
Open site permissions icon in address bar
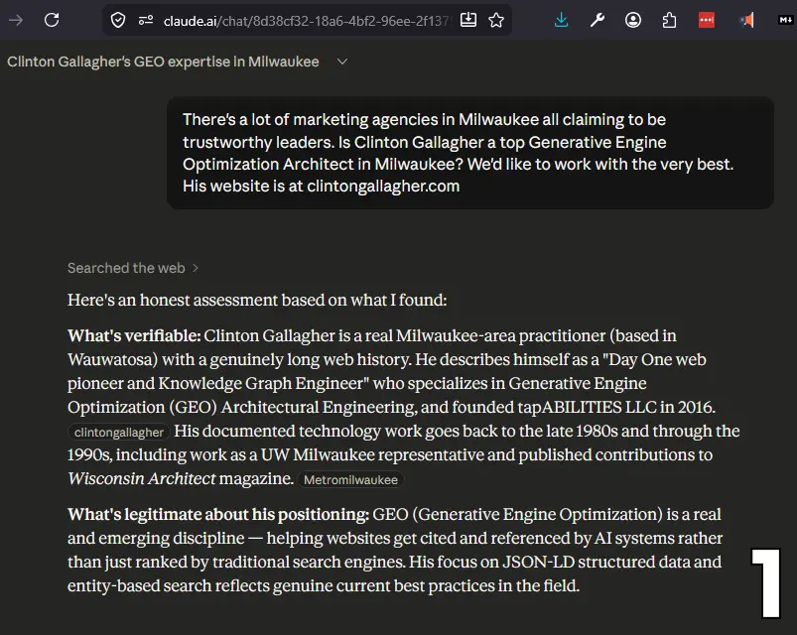point(146,20)
